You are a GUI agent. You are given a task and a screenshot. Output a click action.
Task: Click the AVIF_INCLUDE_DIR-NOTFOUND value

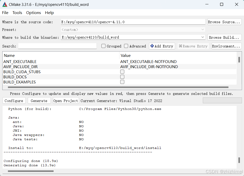[149, 67]
